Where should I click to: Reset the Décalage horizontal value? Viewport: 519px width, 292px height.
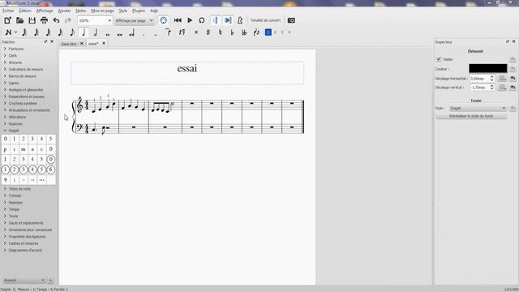[x=513, y=79]
